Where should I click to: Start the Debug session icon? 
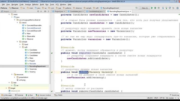(x=155, y=8)
